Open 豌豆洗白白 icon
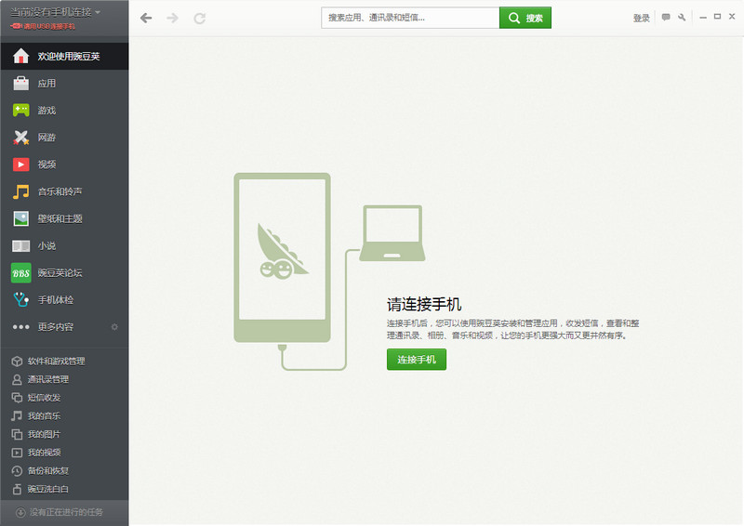The height and width of the screenshot is (526, 744). point(17,489)
